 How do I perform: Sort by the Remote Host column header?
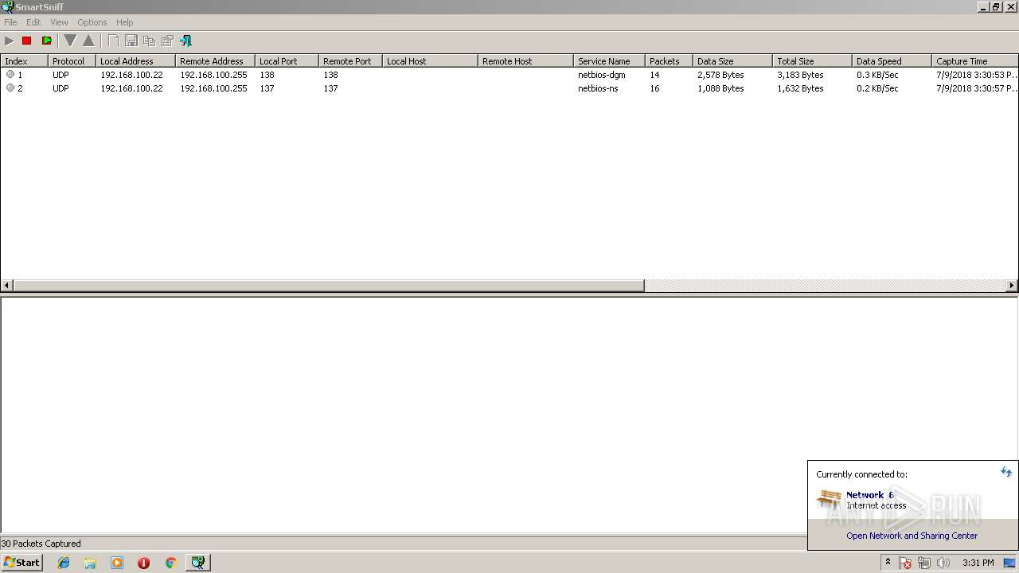pyautogui.click(x=525, y=61)
